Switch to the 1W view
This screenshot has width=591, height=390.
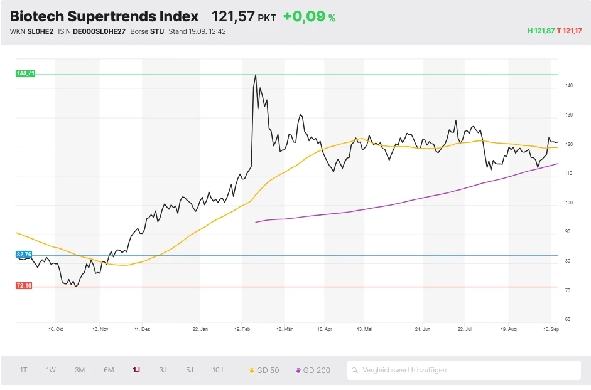[x=50, y=370]
